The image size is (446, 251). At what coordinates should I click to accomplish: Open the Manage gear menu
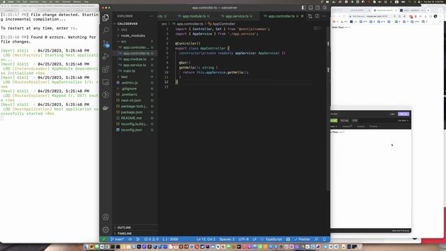coord(105,229)
